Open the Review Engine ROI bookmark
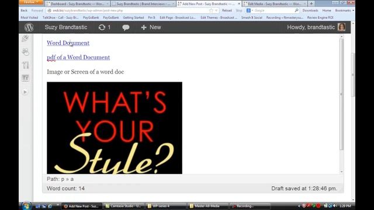 point(320,17)
